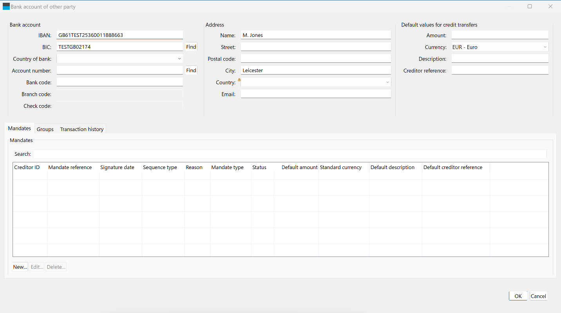The image size is (561, 313).
Task: Click the warning icon beside Country label
Action: [x=239, y=80]
